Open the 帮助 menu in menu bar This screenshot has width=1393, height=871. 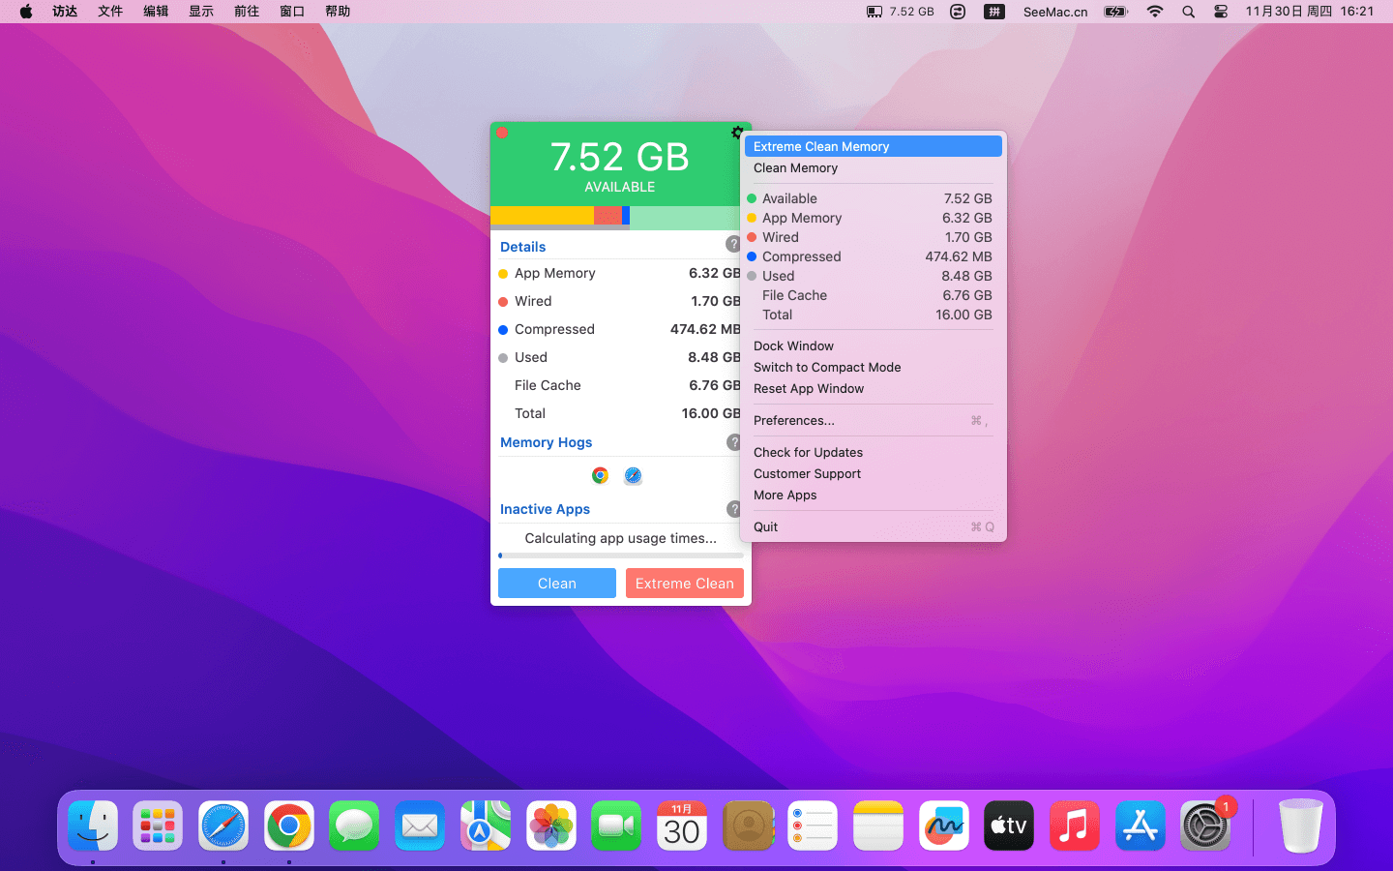338,12
